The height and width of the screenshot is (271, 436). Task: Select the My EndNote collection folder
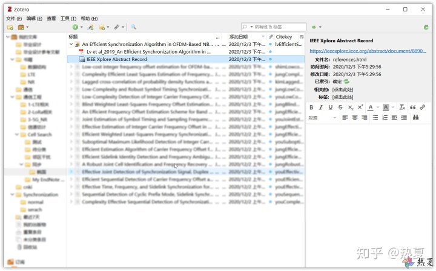point(48,179)
